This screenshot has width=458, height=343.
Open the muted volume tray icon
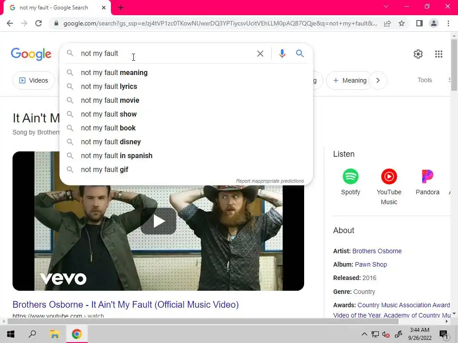click(386, 335)
